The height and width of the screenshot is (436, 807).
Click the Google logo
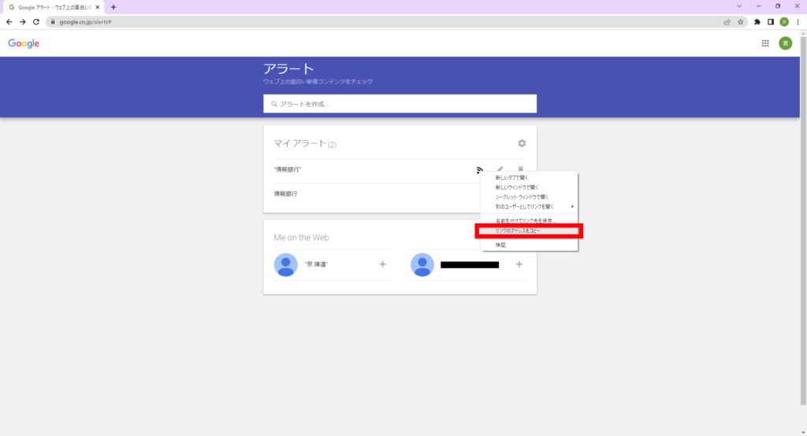point(24,43)
